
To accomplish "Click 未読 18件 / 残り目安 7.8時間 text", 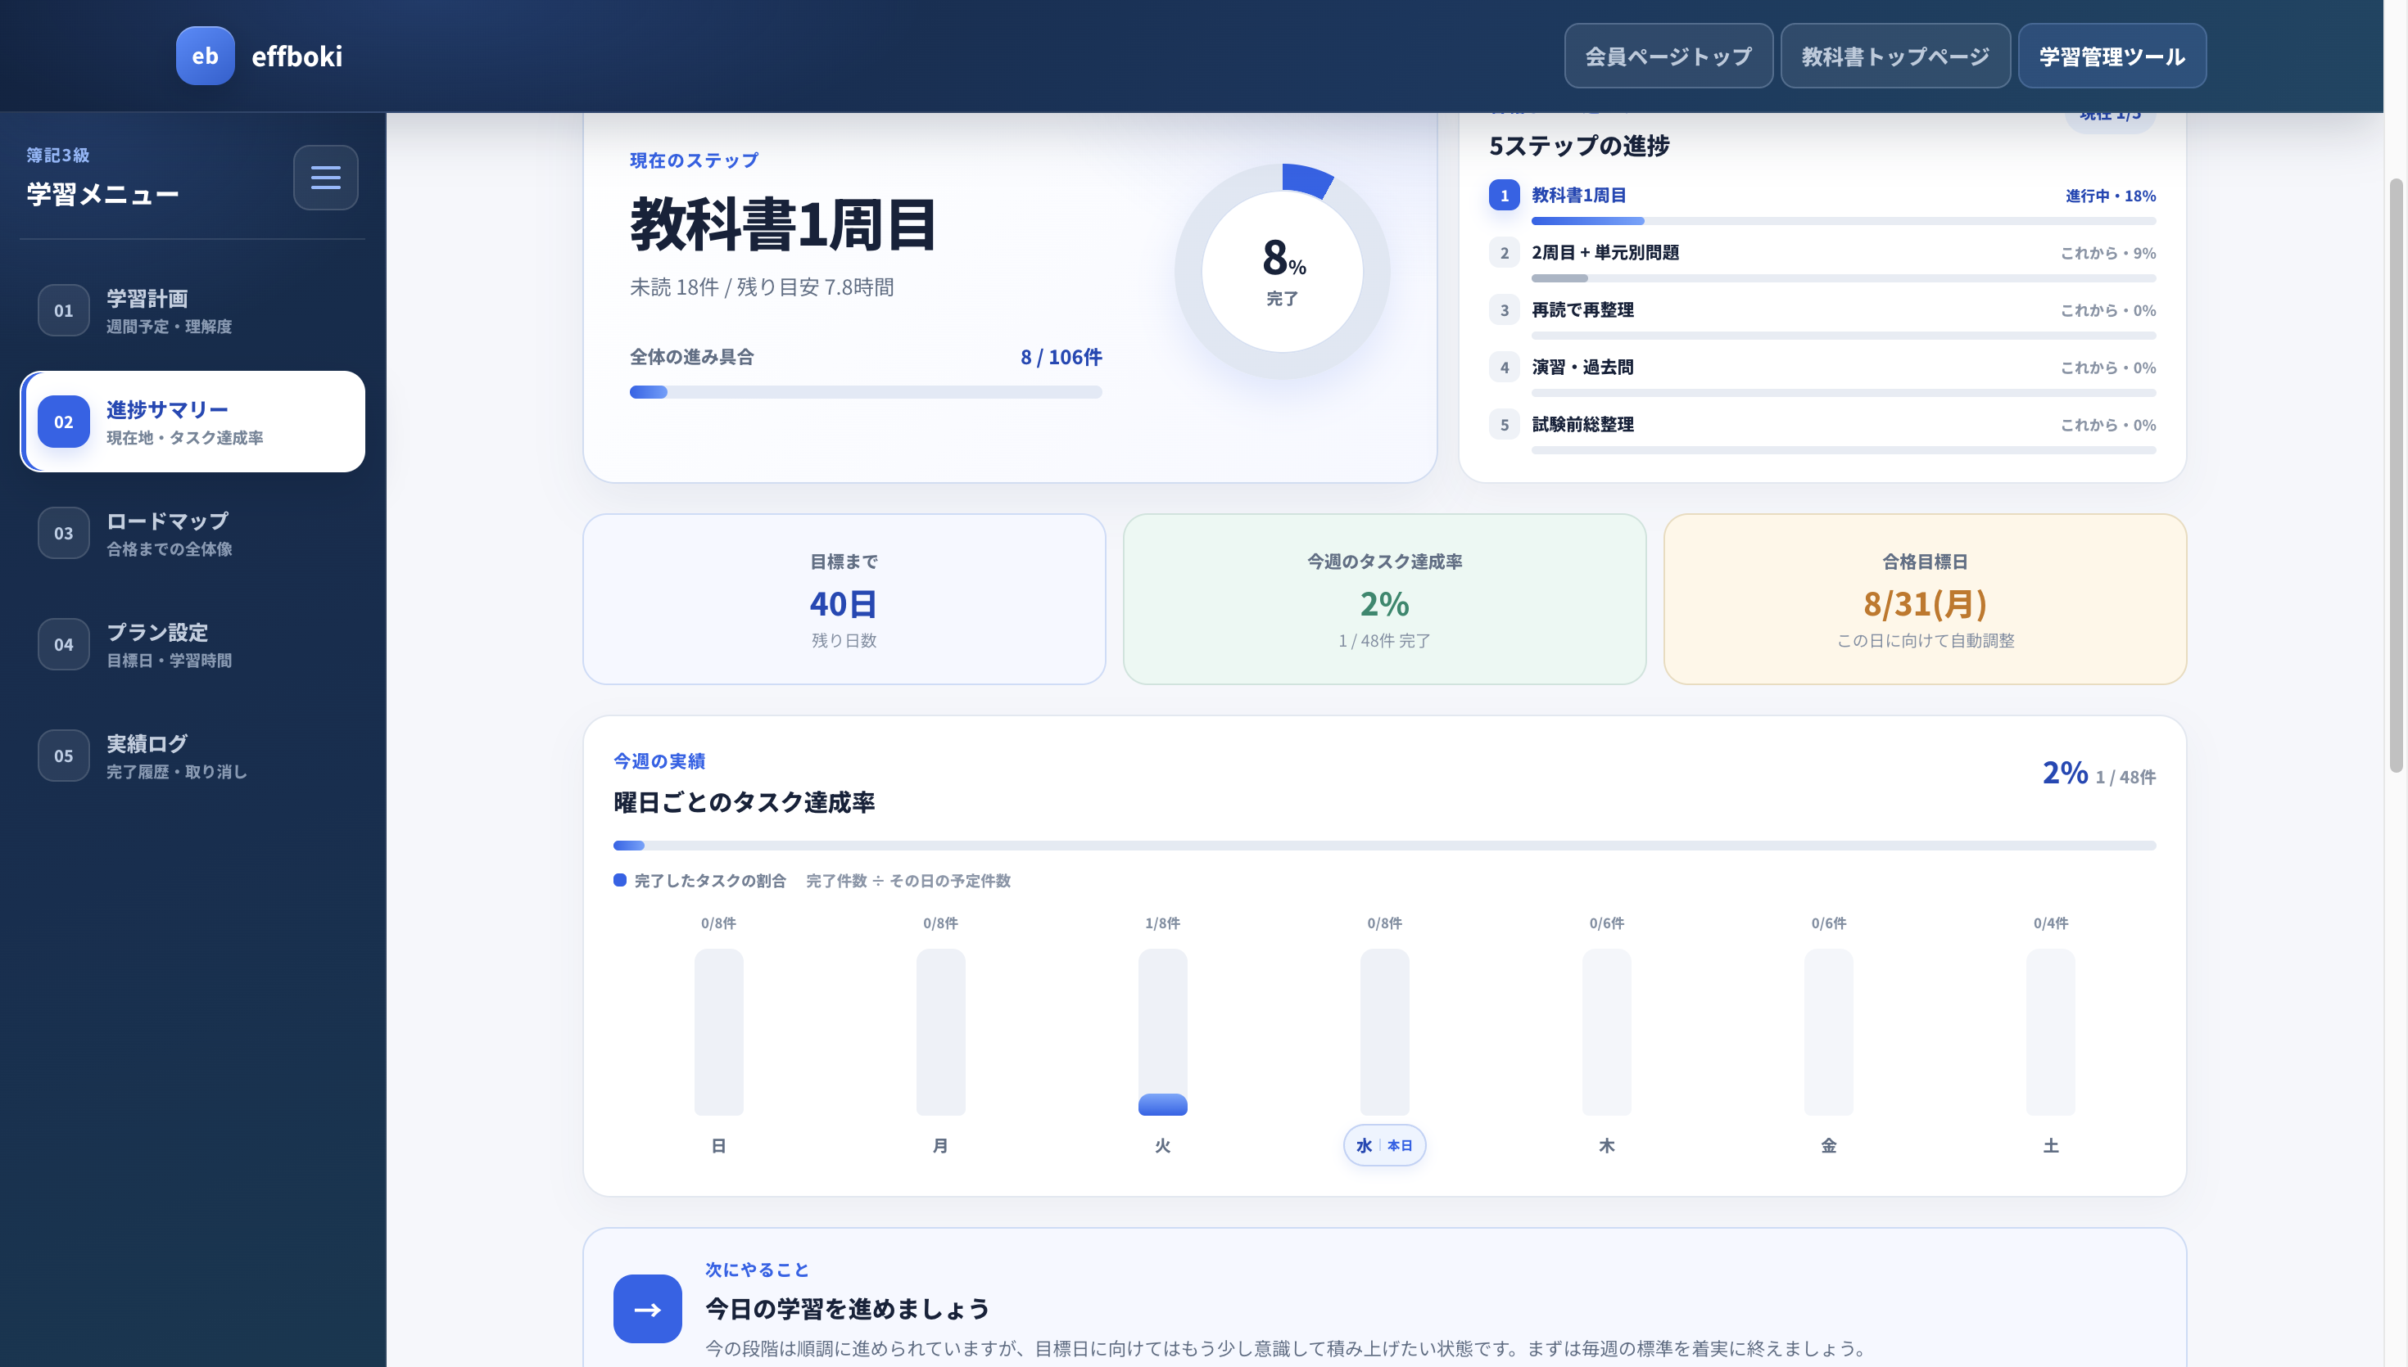I will click(x=762, y=287).
